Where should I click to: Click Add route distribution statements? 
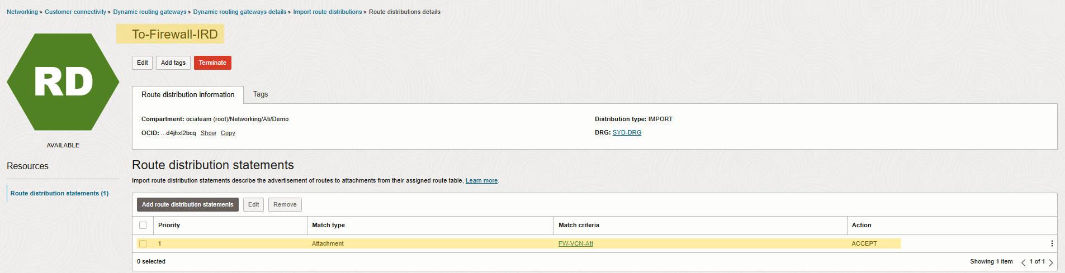tap(188, 205)
